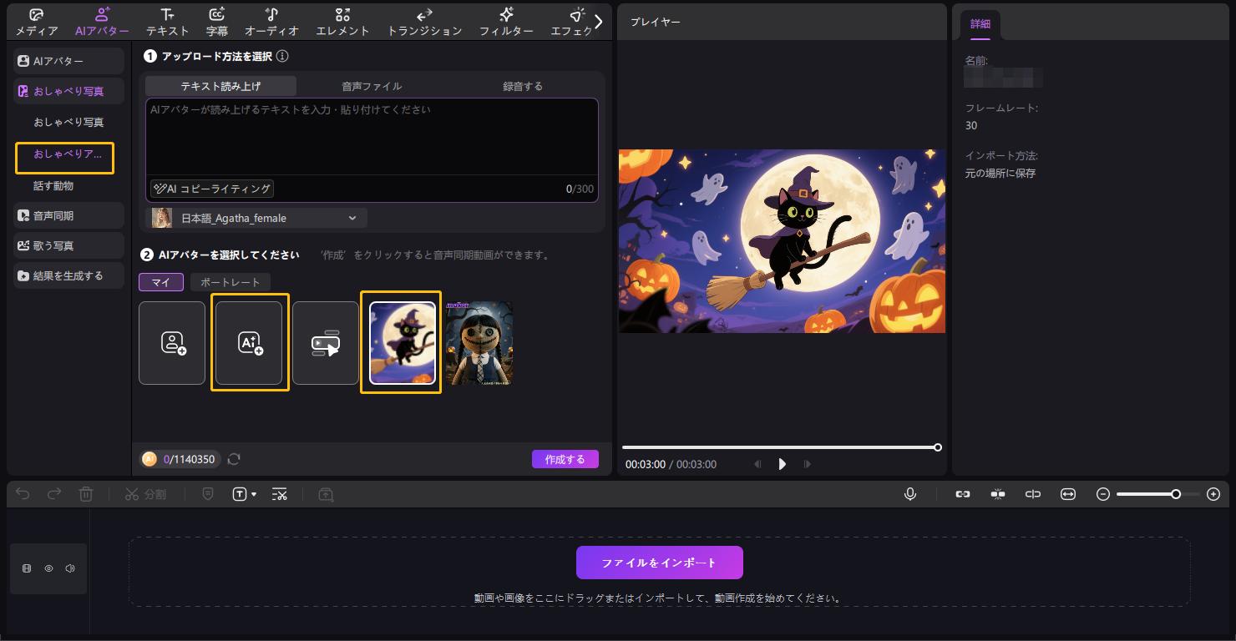The width and height of the screenshot is (1236, 641).
Task: Click the upload portrait photo tile
Action: click(172, 343)
